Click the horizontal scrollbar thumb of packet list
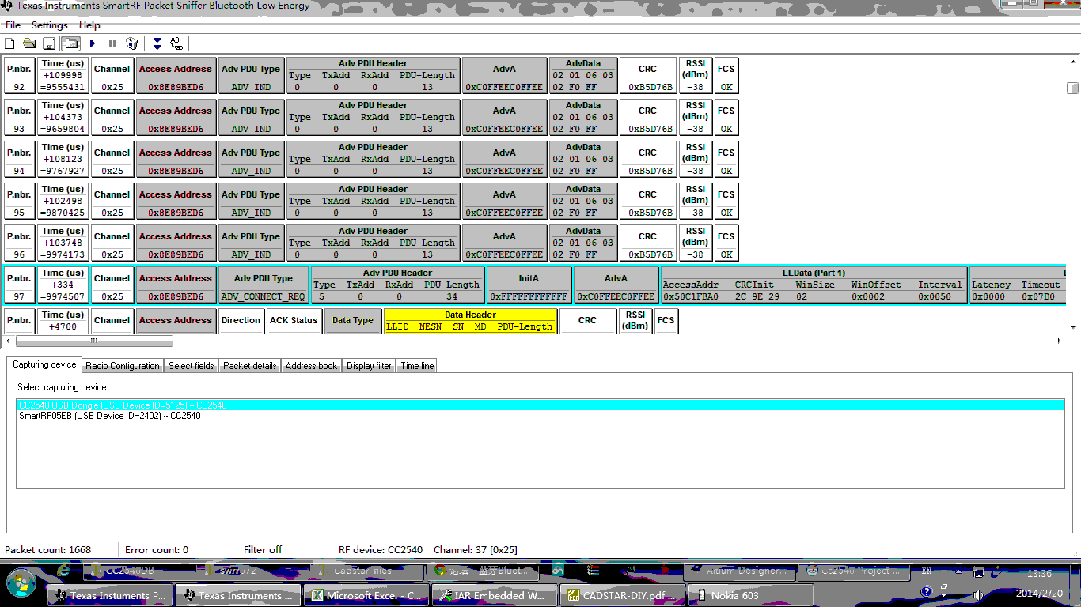The width and height of the screenshot is (1081, 607). [x=94, y=341]
